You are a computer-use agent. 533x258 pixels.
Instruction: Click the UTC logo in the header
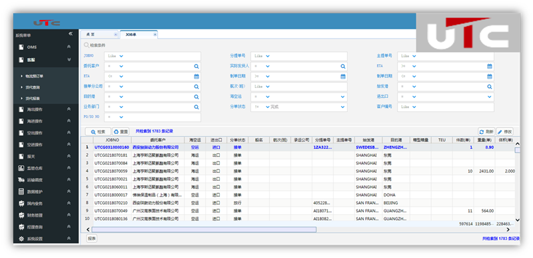click(47, 23)
